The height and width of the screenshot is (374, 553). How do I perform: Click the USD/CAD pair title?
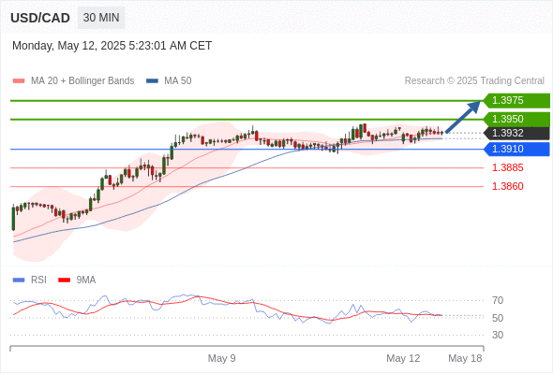(40, 18)
